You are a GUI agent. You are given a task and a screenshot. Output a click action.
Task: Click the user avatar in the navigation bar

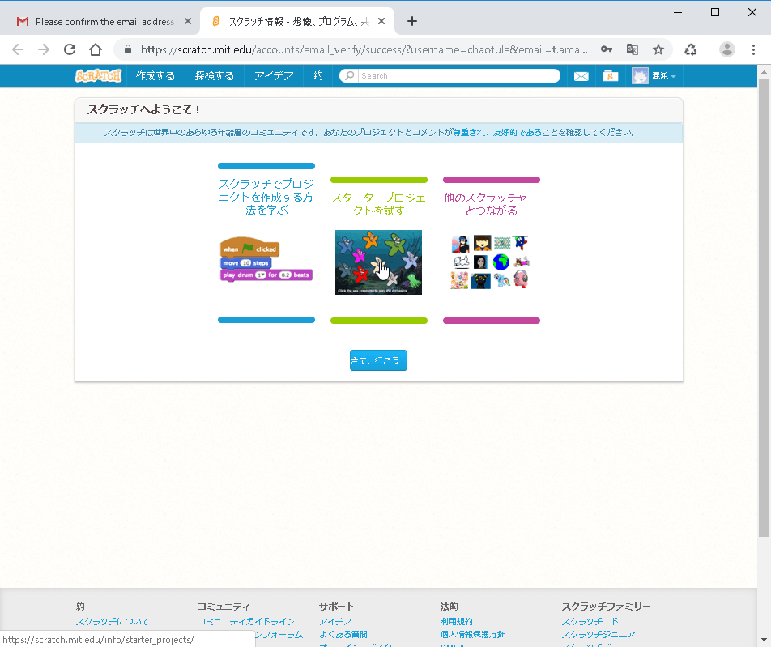640,76
